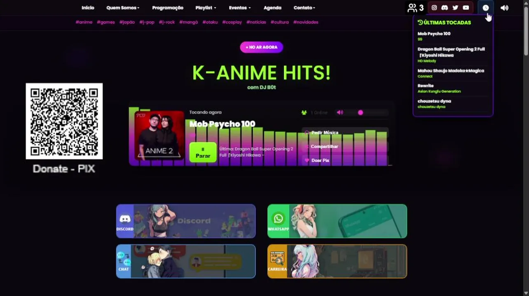Click the K-ANIME HITS! title
The width and height of the screenshot is (529, 296).
(x=262, y=73)
